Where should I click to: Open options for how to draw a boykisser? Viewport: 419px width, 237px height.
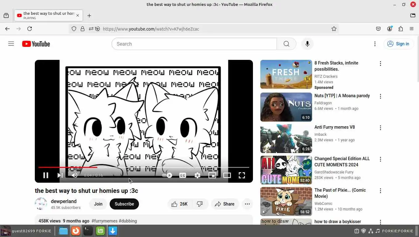coord(380,222)
